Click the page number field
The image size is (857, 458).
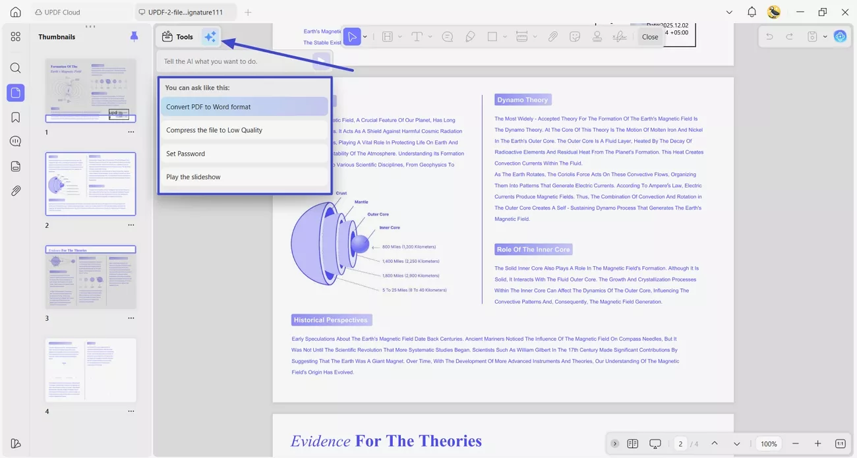tap(680, 444)
